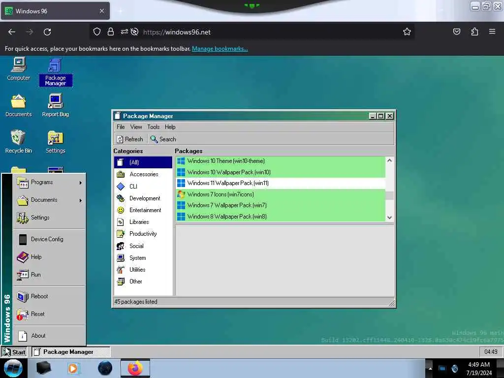Image resolution: width=504 pixels, height=378 pixels.
Task: Open the host Windows Start orb
Action: click(x=13, y=368)
